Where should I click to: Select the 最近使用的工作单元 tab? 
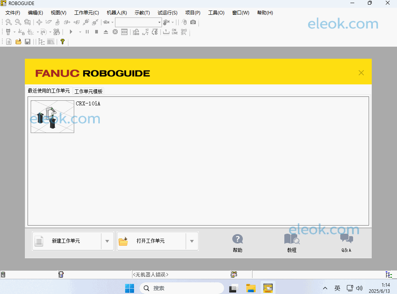pos(49,91)
